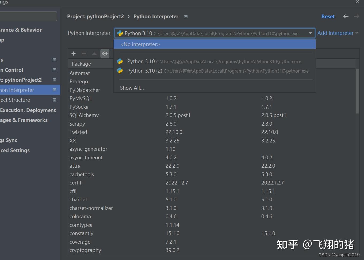
Task: Click the minus icon to uninstall package
Action: pos(84,54)
